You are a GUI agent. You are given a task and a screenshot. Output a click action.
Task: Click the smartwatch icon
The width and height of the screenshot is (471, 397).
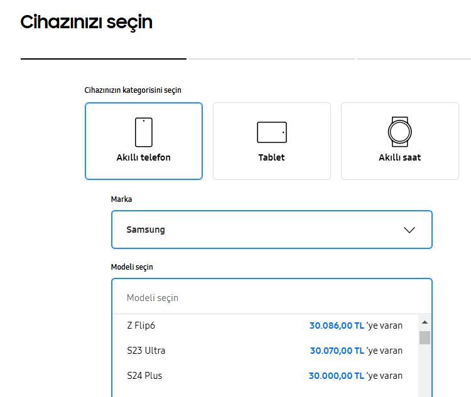click(400, 132)
